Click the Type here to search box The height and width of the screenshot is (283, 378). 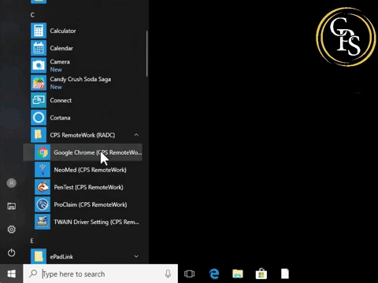point(101,274)
